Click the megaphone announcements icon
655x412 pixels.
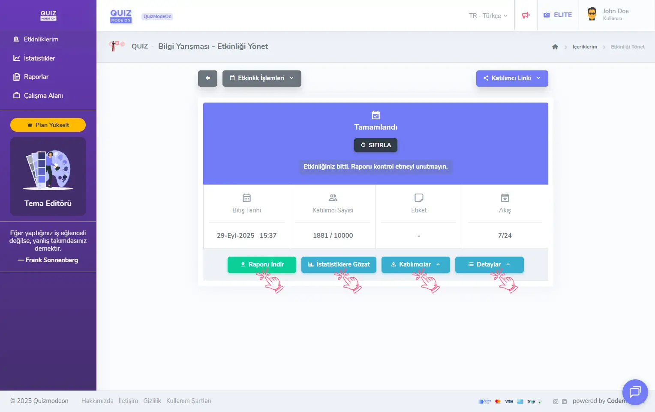[526, 15]
